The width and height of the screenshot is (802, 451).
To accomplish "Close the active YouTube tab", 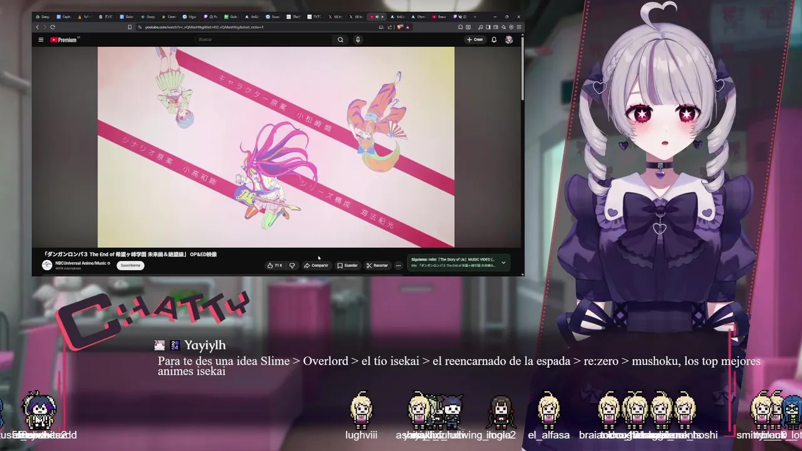I will tap(382, 17).
